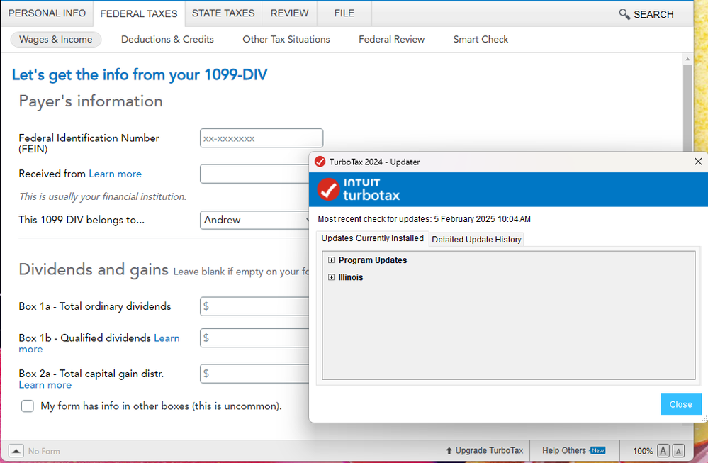
Task: Click the 'No Form' status bar text
Action: pyautogui.click(x=44, y=451)
